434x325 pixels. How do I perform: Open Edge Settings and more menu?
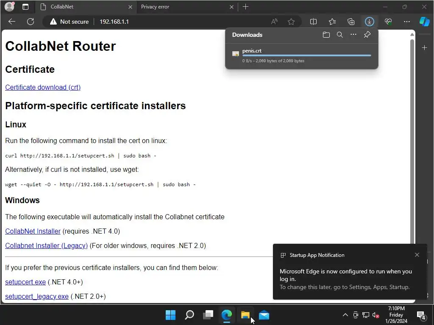(x=407, y=22)
